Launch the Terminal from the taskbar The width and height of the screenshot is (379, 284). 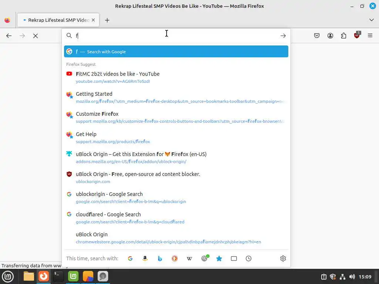pos(58,276)
